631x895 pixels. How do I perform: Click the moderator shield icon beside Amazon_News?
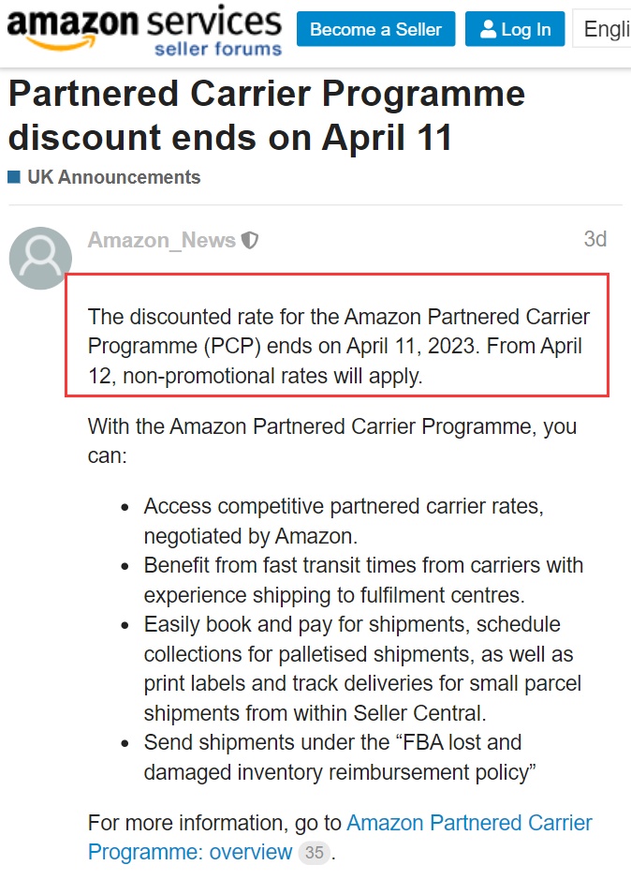250,240
